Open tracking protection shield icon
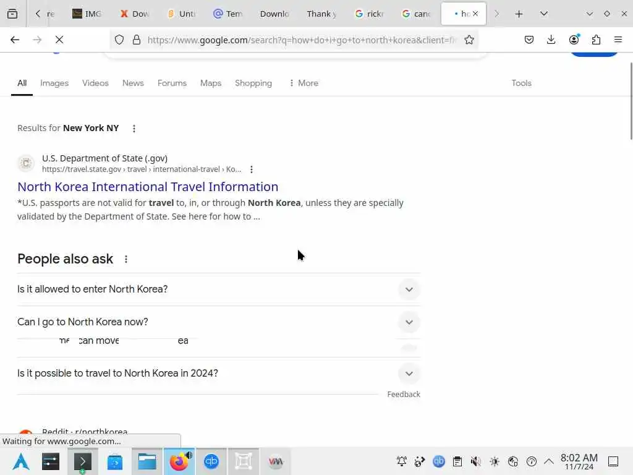The image size is (633, 475). coord(119,40)
